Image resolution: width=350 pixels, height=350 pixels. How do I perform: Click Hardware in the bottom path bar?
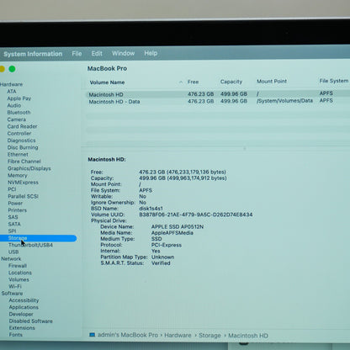tap(178, 335)
